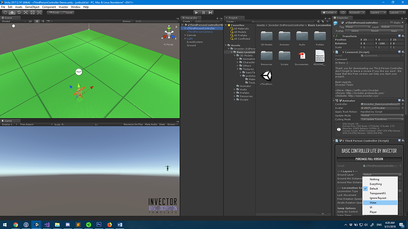
Task: Select Everything in the layer popup
Action: coord(380,184)
